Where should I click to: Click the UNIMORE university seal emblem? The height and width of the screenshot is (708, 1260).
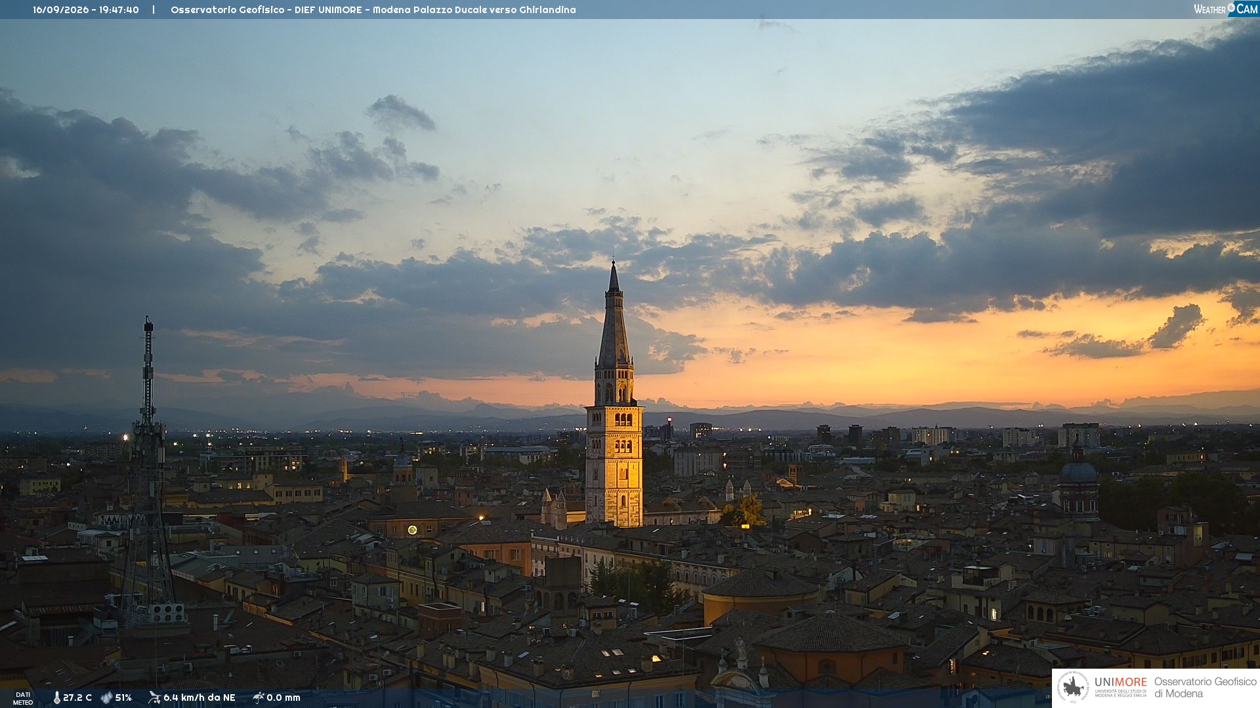click(x=1073, y=688)
